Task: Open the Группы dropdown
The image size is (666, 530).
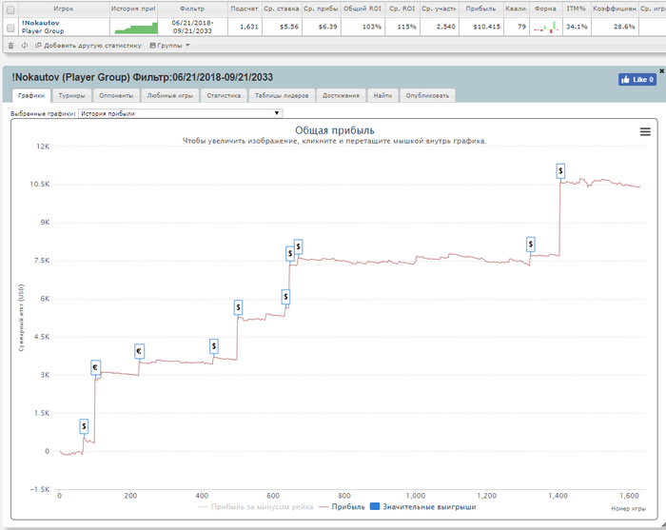Action: (x=170, y=46)
